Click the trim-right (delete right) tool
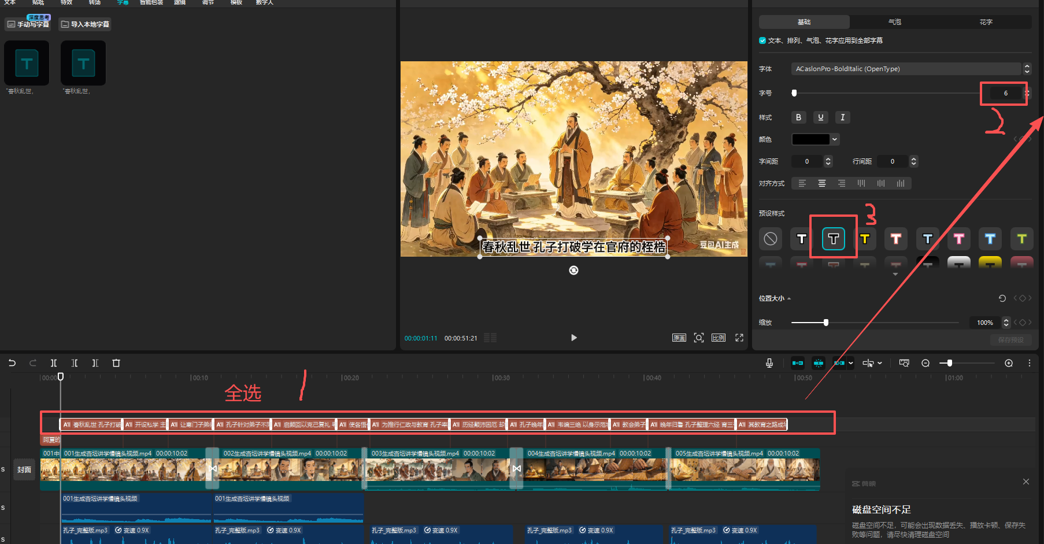Viewport: 1044px width, 544px height. tap(95, 363)
